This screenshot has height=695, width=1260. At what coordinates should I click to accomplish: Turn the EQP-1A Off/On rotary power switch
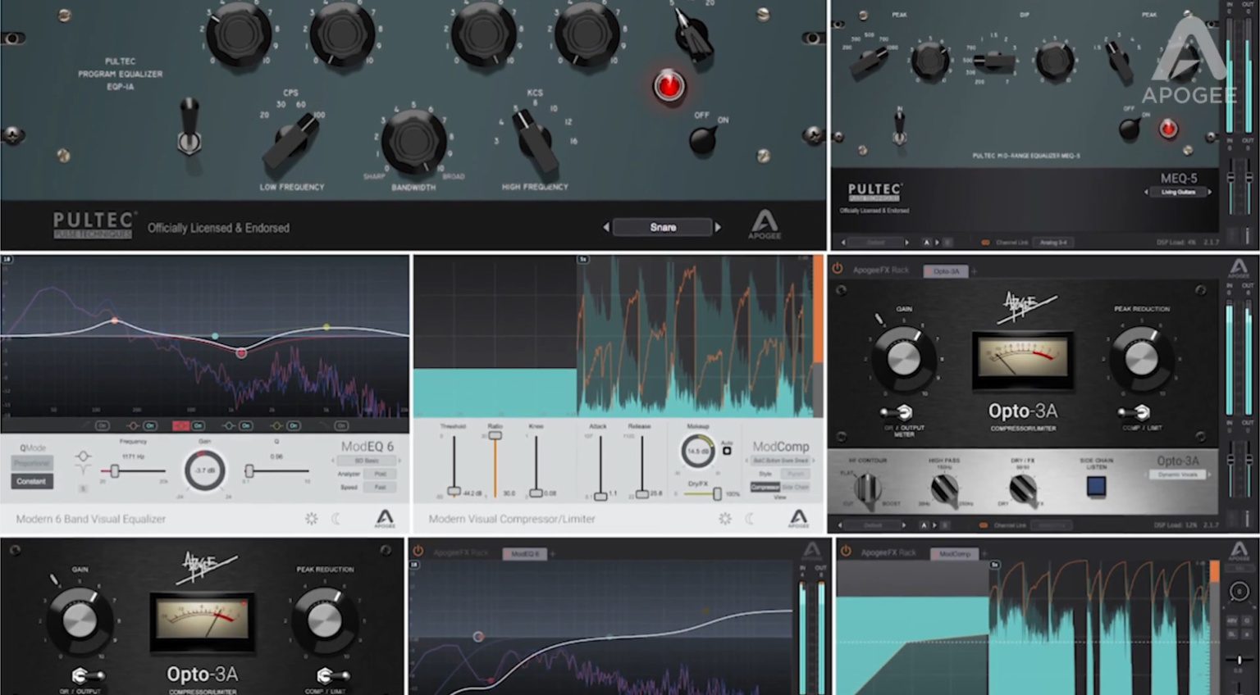703,141
